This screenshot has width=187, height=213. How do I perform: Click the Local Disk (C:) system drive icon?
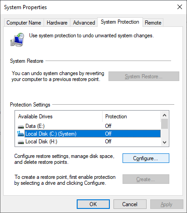[21, 134]
